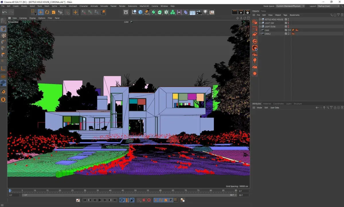The width and height of the screenshot is (344, 207).
Task: Expand the KETTLE HOLE HOUSE tree node
Action: [x=260, y=19]
